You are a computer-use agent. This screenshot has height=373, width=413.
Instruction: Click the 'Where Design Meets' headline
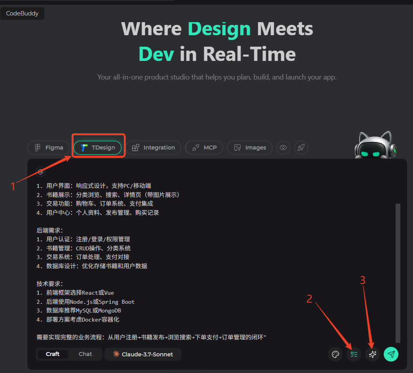click(x=217, y=29)
